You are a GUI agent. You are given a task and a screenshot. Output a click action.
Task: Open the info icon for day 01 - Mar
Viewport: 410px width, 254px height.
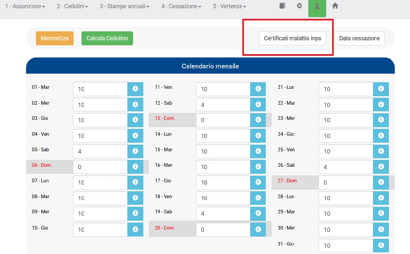(135, 89)
